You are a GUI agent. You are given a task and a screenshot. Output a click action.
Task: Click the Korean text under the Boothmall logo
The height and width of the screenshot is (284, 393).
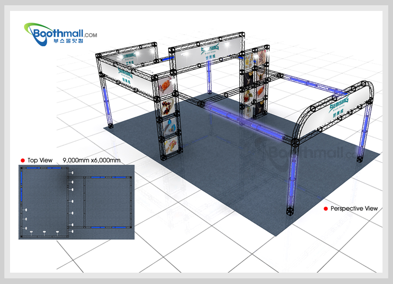click(70, 41)
